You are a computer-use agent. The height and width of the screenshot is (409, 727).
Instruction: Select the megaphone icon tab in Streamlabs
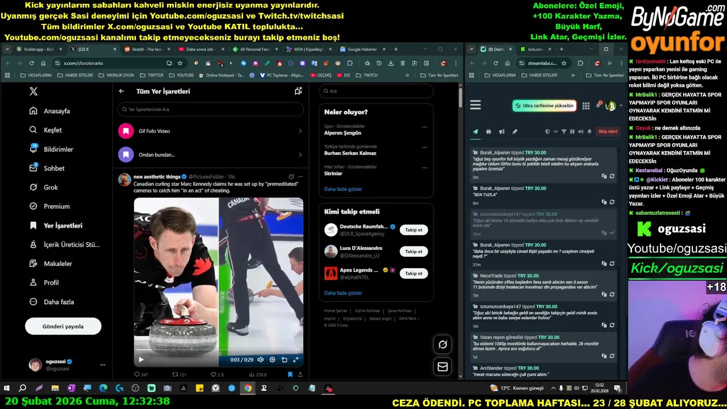502,132
